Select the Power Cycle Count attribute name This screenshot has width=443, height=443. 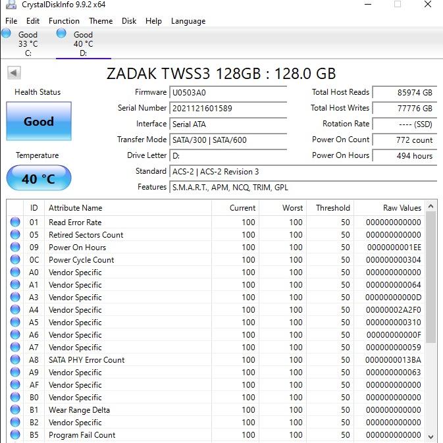[82, 260]
